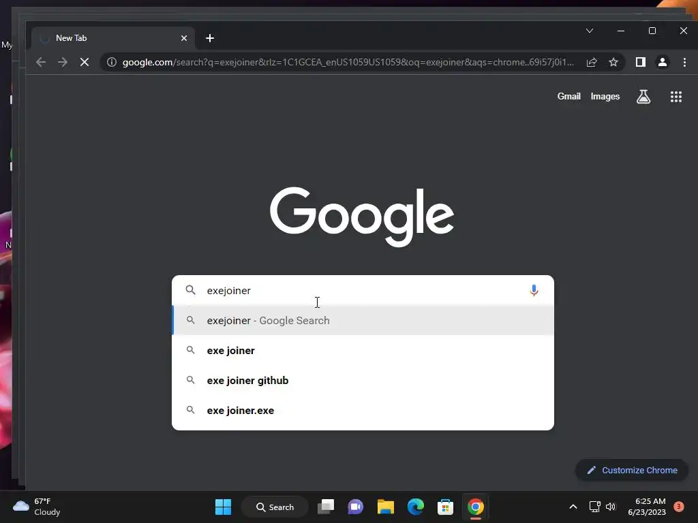Open File Explorer from the taskbar
The width and height of the screenshot is (698, 523).
pos(386,507)
